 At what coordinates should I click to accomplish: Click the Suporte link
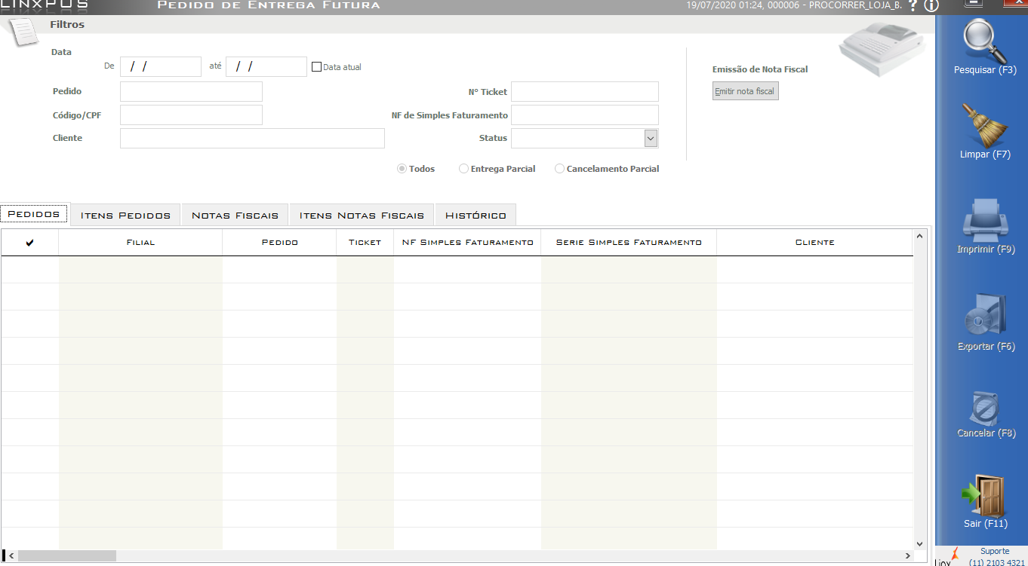click(x=994, y=551)
